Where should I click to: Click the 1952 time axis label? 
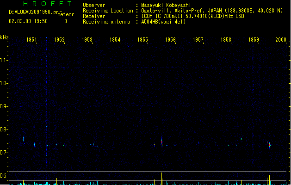(x=59, y=40)
